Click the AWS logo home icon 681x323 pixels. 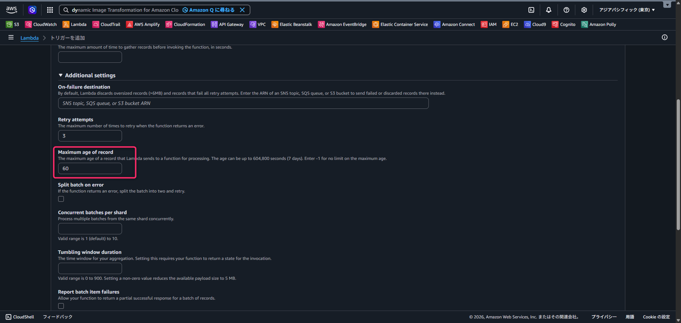pos(11,10)
